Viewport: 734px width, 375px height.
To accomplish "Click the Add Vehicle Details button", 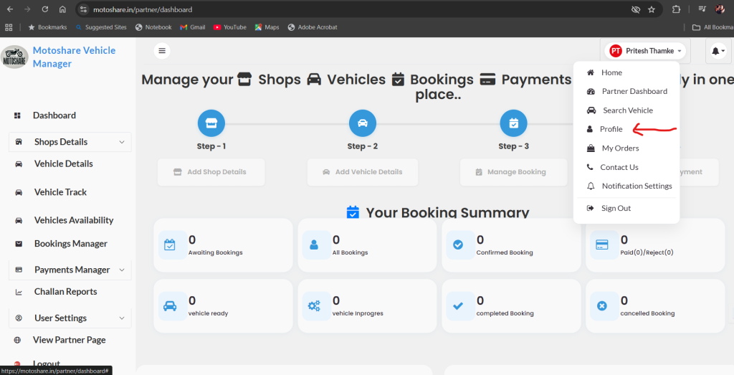I will [x=362, y=172].
